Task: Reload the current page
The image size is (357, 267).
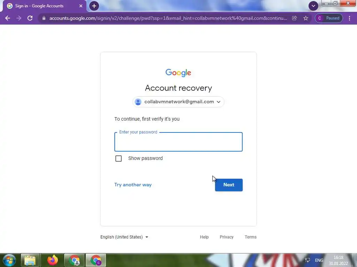Action: point(30,18)
